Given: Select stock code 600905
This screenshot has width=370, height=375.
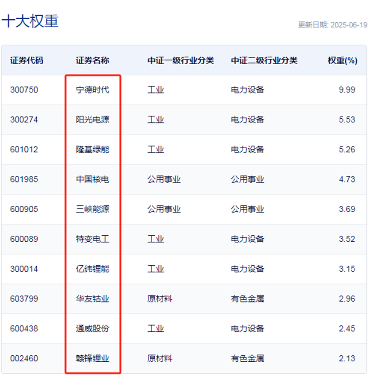Looking at the screenshot, I should tap(24, 209).
